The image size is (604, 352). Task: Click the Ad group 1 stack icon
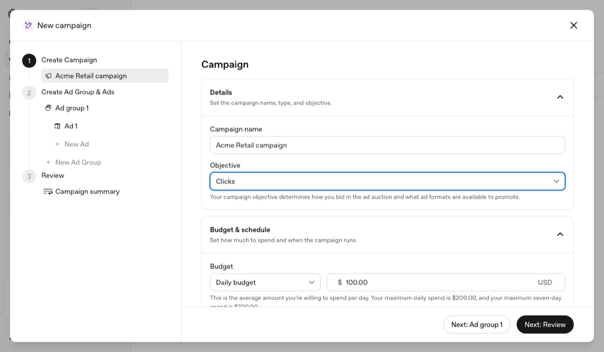point(48,108)
